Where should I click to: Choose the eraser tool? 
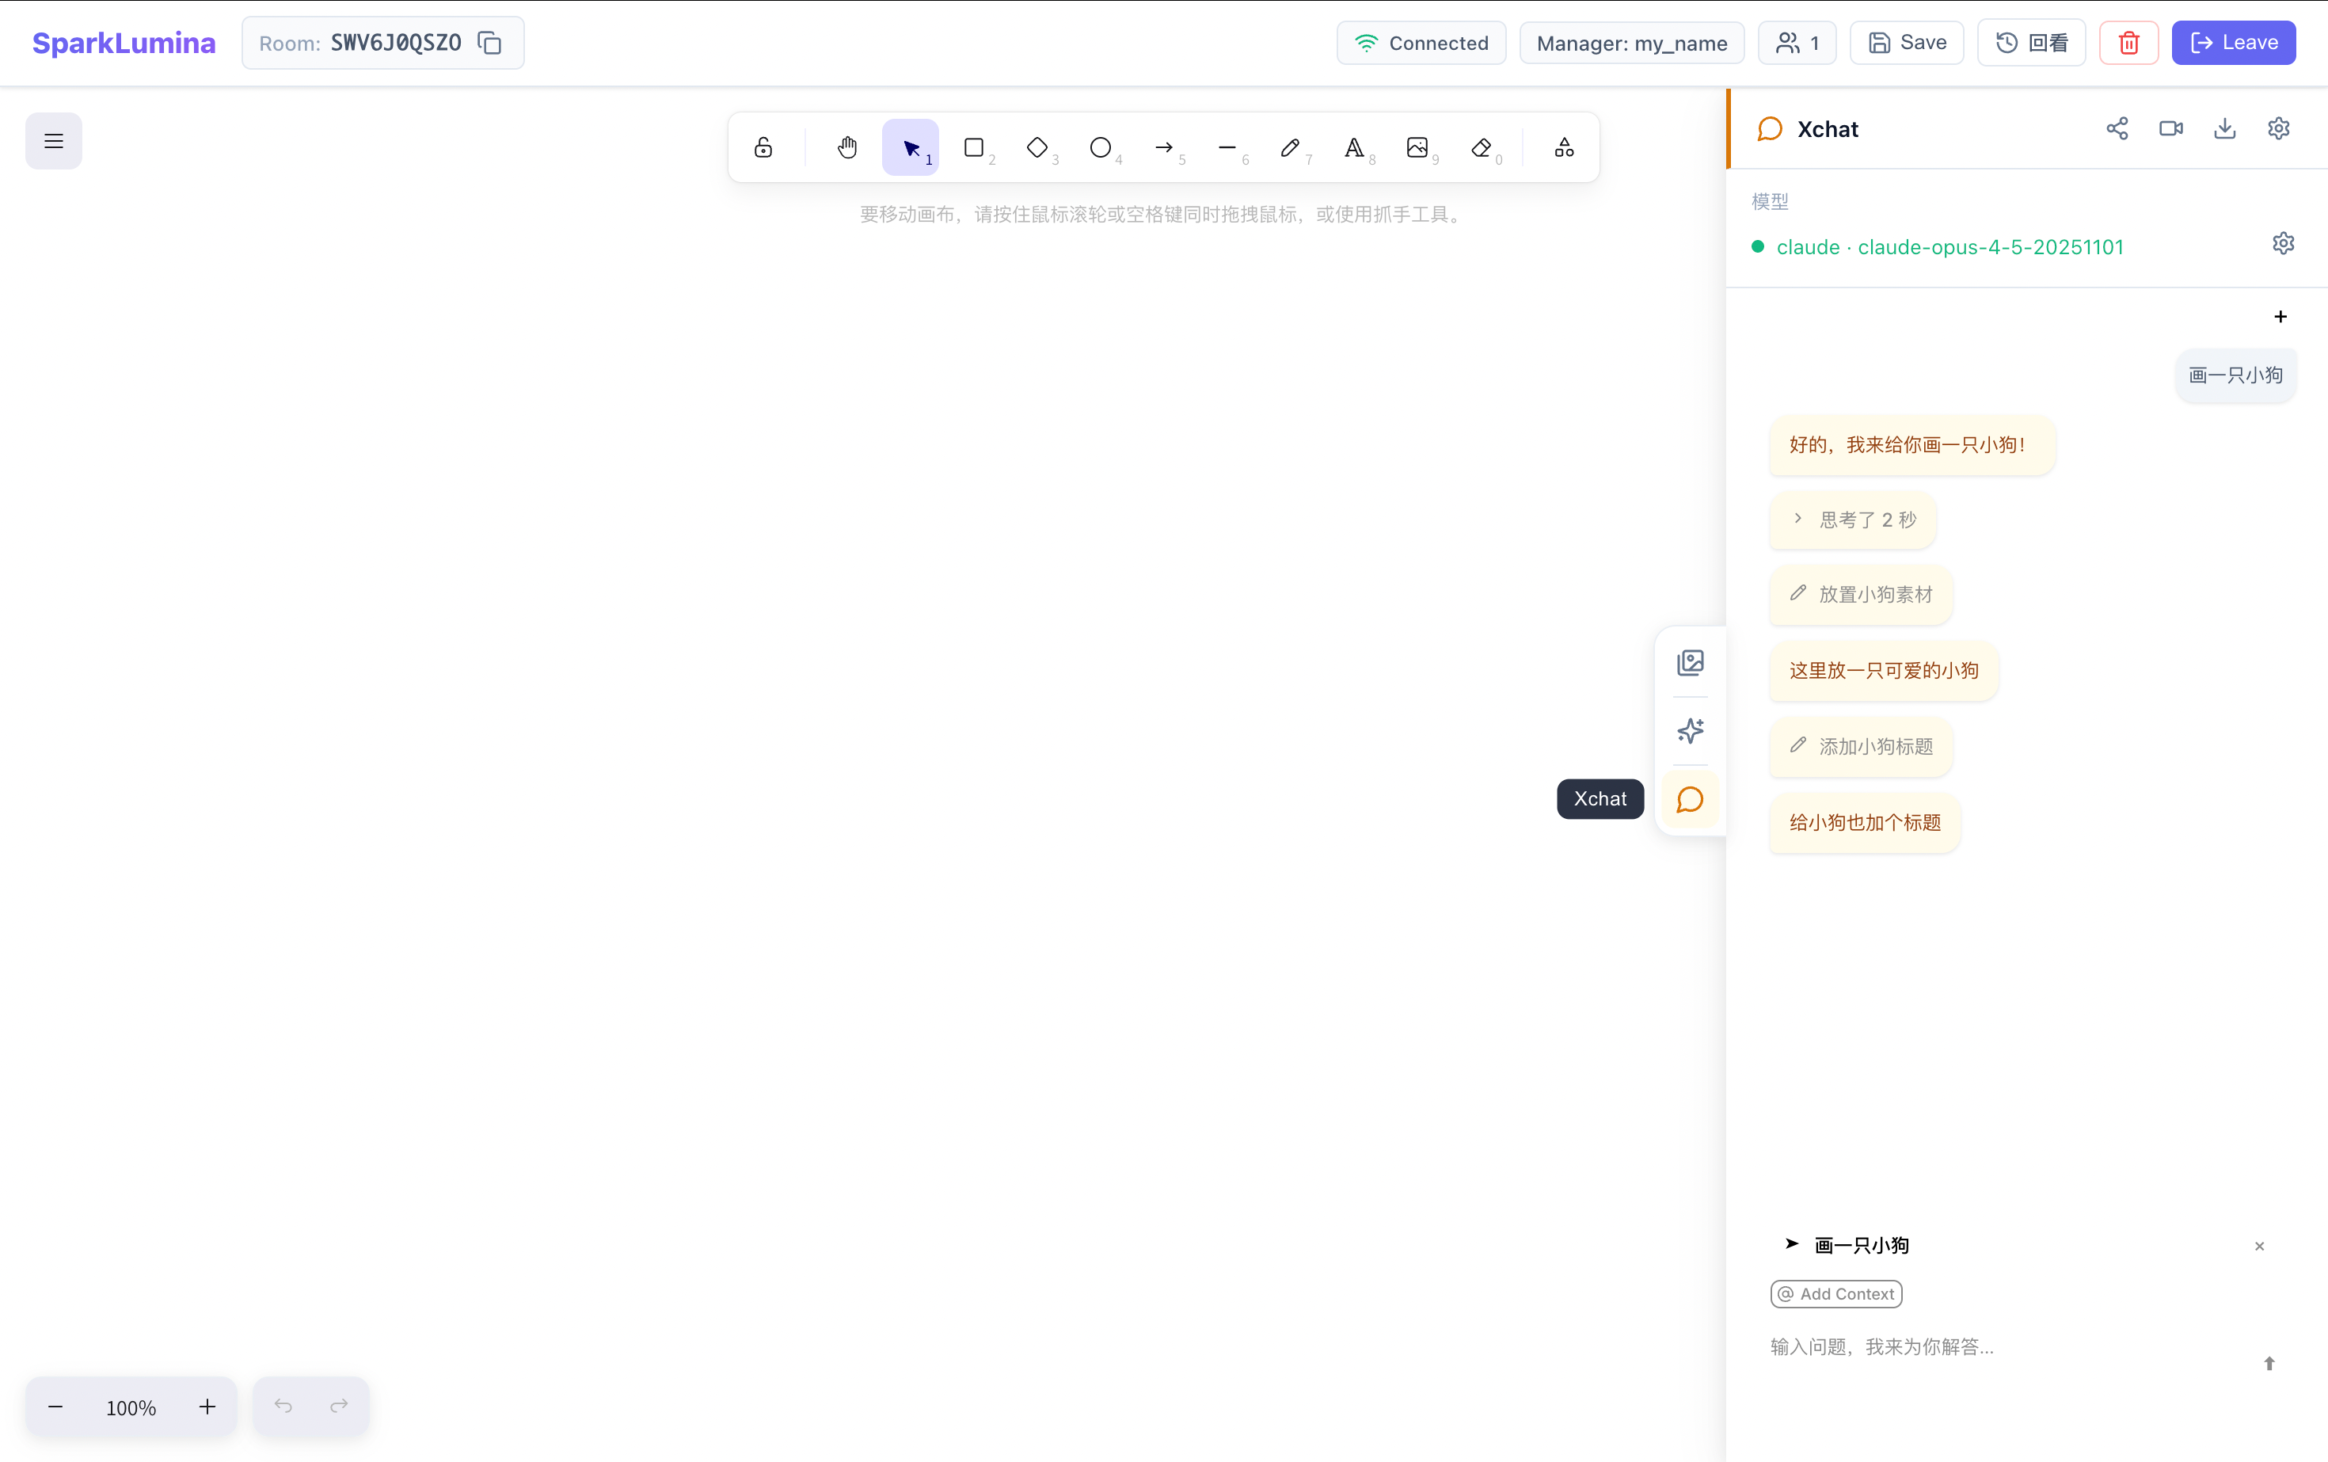(x=1480, y=147)
